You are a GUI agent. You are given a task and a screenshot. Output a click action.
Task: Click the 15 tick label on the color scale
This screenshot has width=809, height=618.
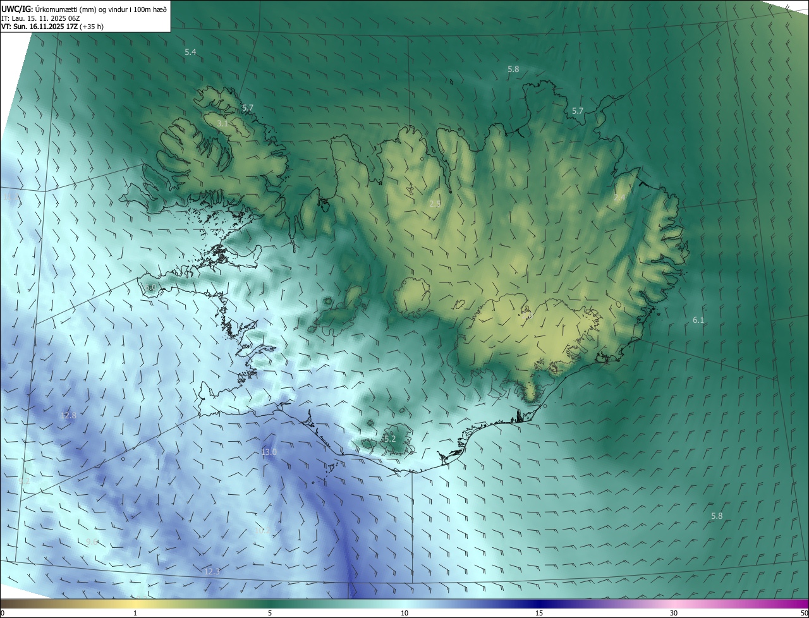(x=539, y=613)
